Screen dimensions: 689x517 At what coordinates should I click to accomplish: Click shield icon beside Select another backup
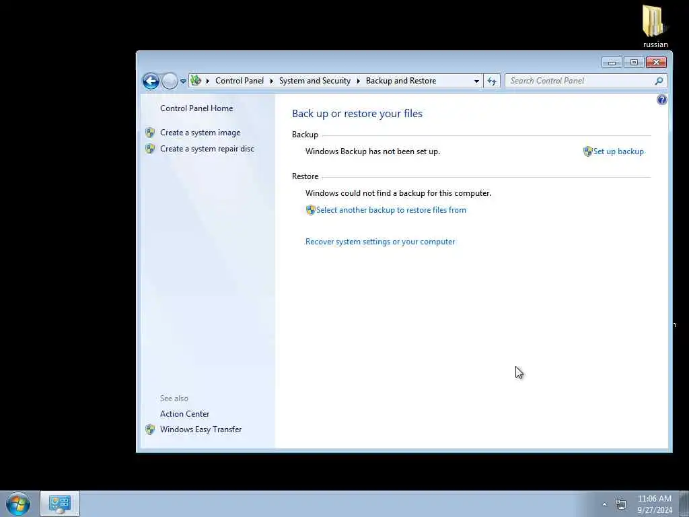pyautogui.click(x=311, y=210)
